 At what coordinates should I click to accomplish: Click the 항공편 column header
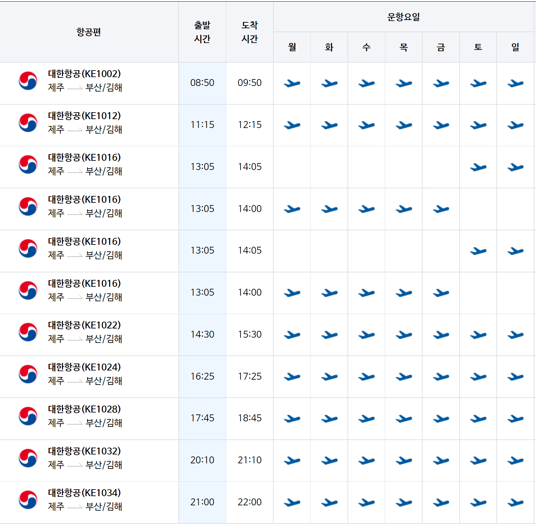tap(89, 32)
